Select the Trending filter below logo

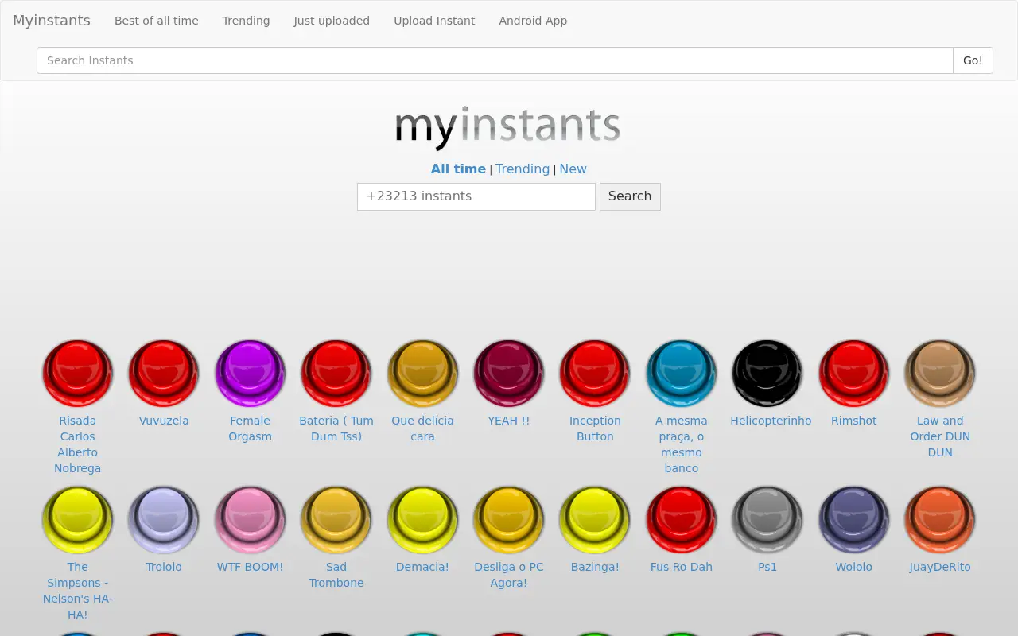click(523, 169)
